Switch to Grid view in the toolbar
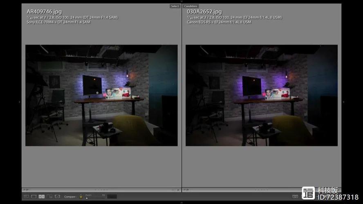The width and height of the screenshot is (363, 204). point(26,197)
